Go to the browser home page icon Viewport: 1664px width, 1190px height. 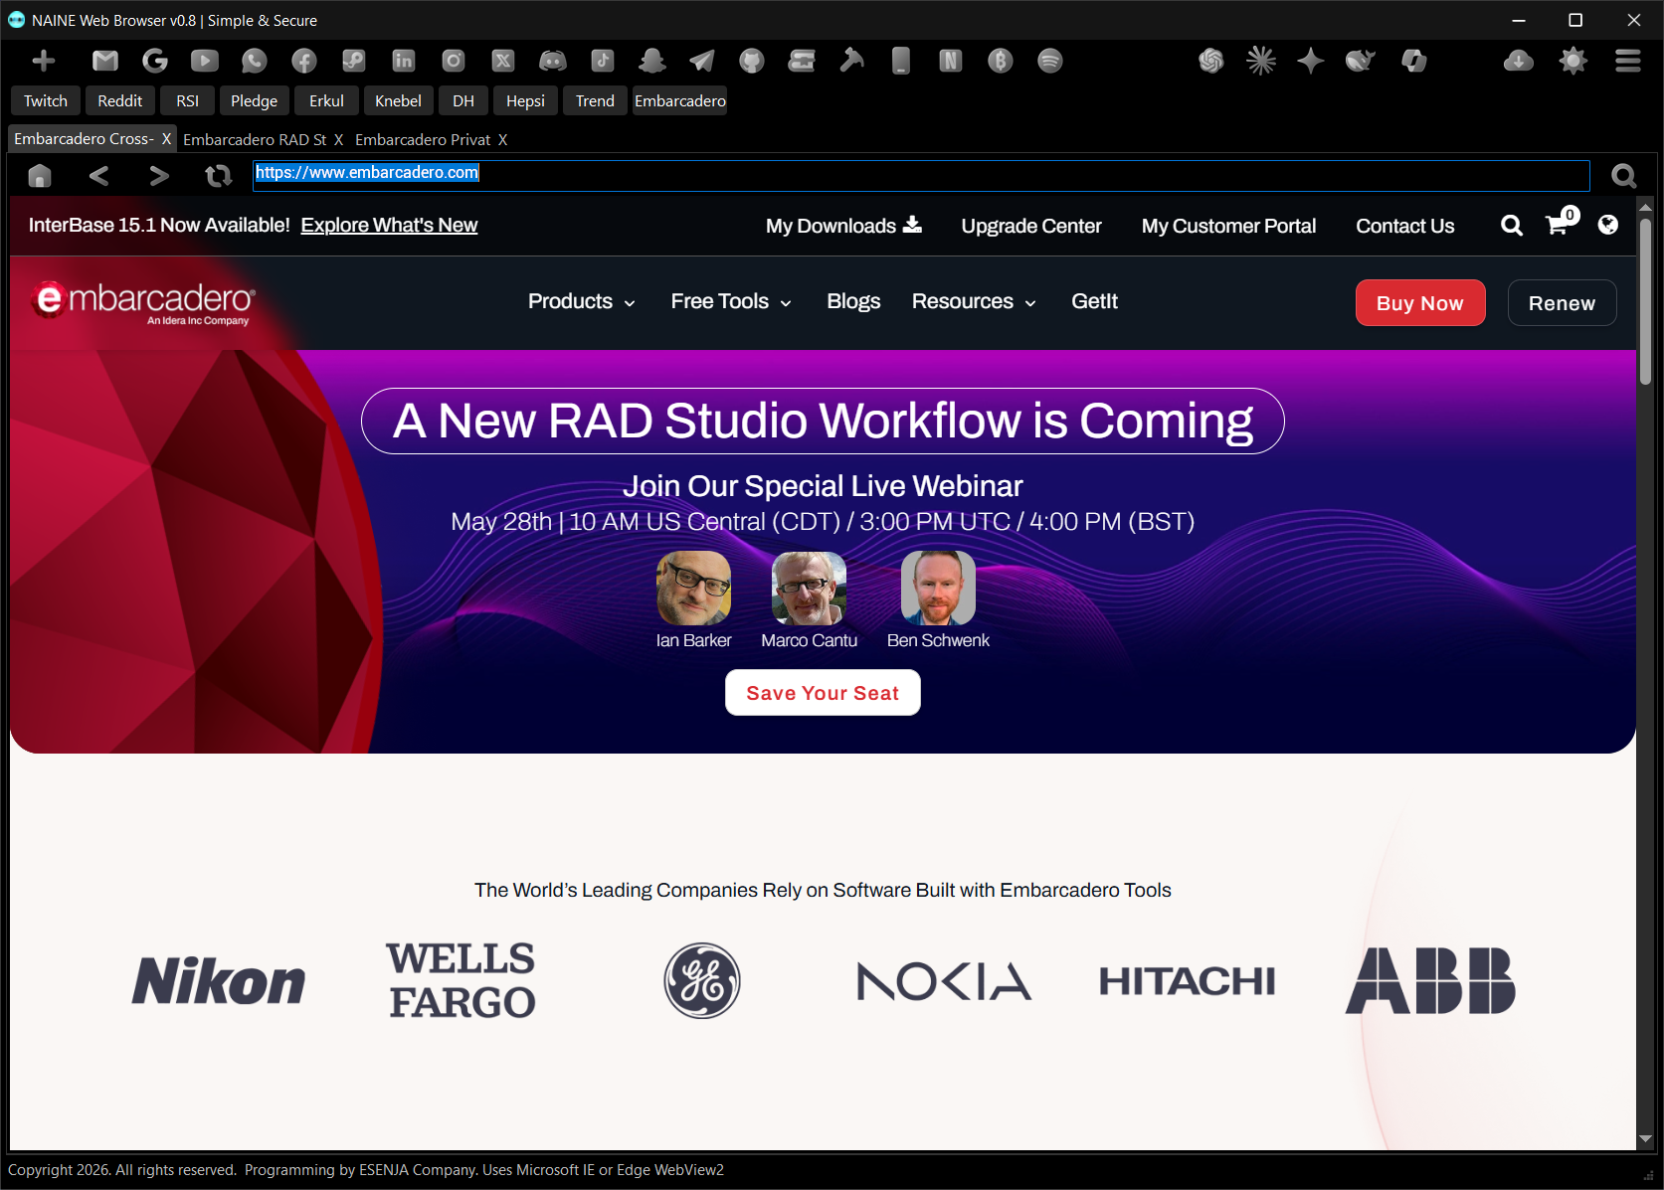[40, 176]
